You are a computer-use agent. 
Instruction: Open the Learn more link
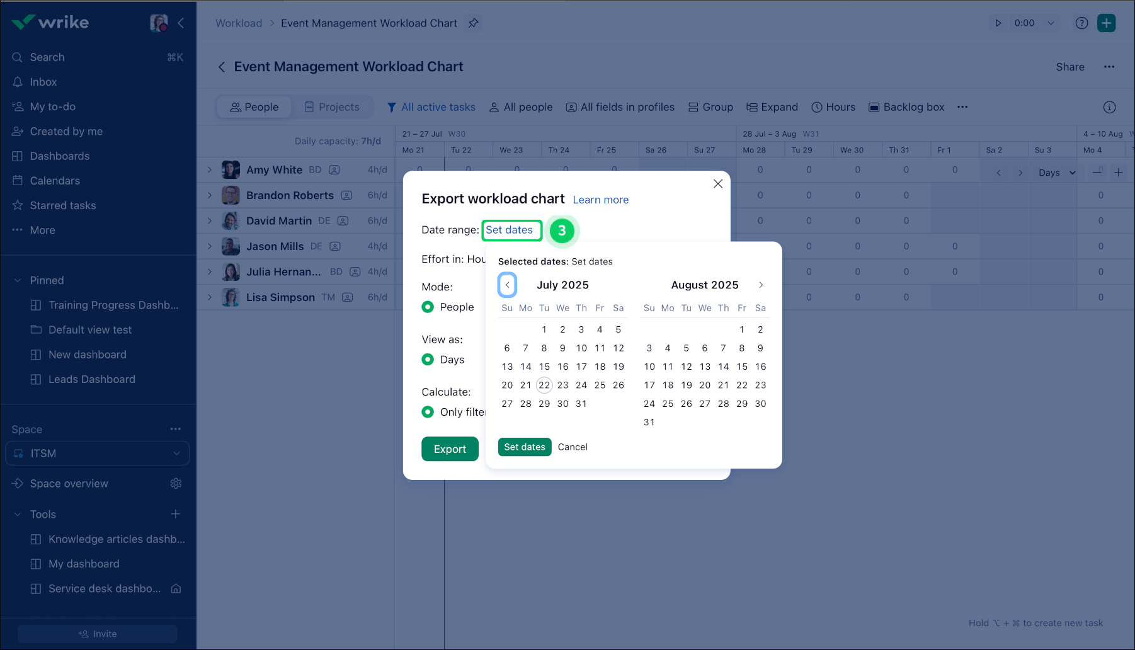pyautogui.click(x=600, y=200)
